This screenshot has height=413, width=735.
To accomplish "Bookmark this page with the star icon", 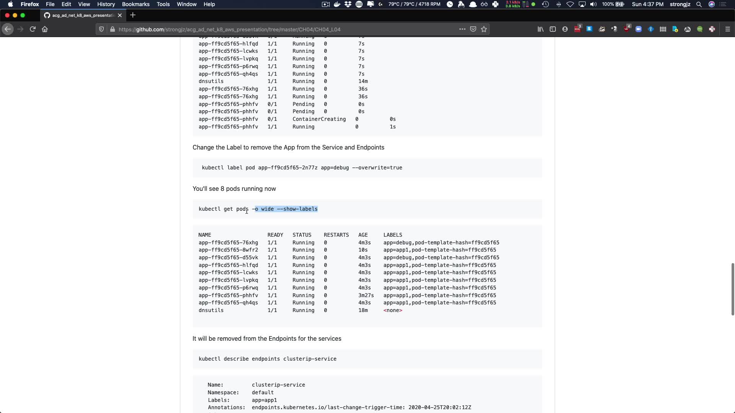I will (484, 29).
